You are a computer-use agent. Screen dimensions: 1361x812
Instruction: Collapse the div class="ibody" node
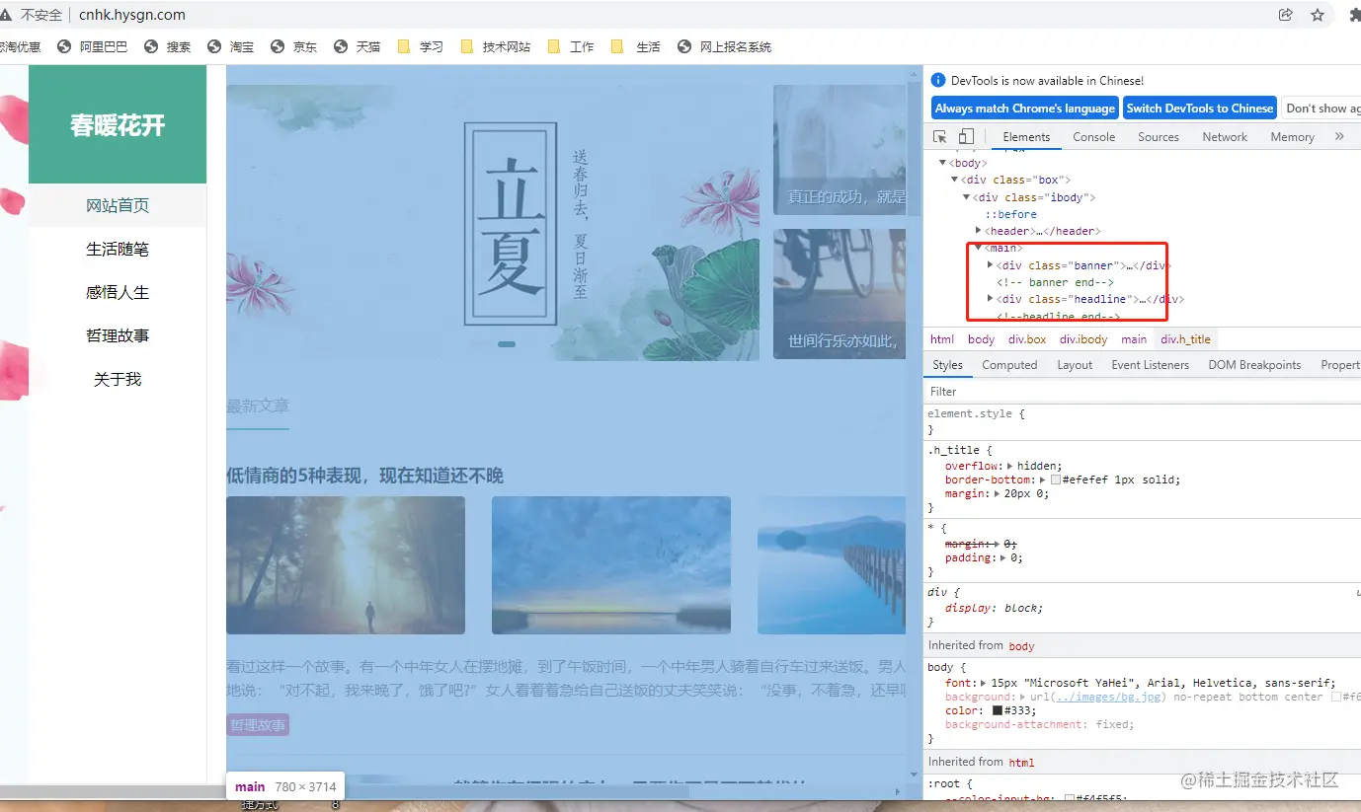967,197
